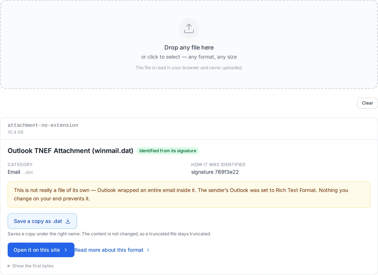Click the Identified from its signature badge
The height and width of the screenshot is (275, 378).
tap(168, 151)
